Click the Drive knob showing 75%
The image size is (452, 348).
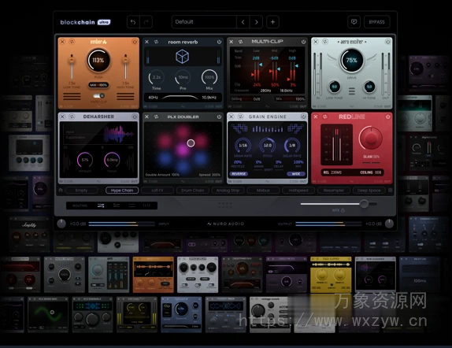(352, 61)
